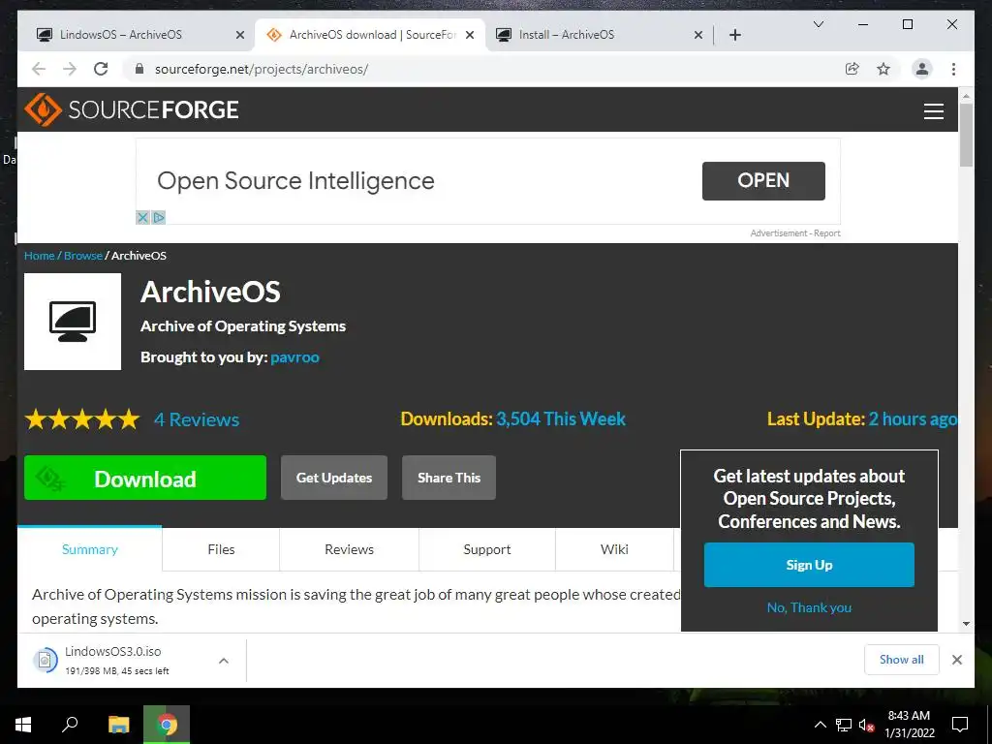
Task: Click the '3,504 This Week' downloads text
Action: pos(561,418)
